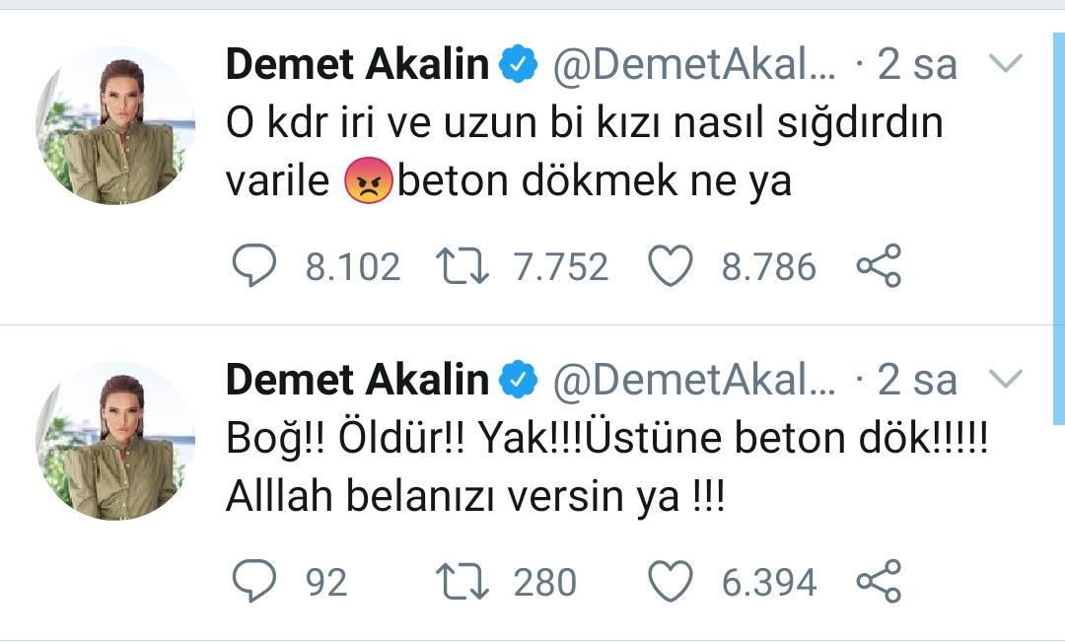1065x642 pixels.
Task: Open the @DemetAkal… handle in the first tweet
Action: 694,65
